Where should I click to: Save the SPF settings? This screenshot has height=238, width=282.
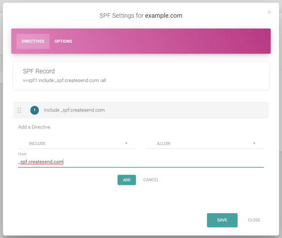coord(222,220)
